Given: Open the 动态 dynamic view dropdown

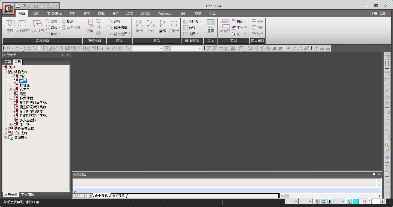Looking at the screenshot, I should point(59,21).
